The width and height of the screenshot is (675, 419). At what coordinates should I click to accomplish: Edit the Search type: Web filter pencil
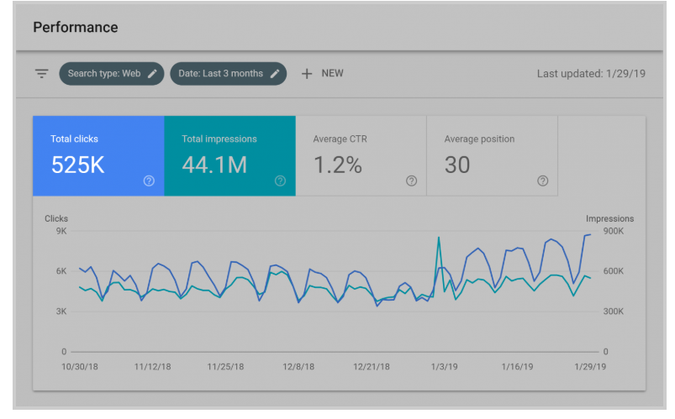point(152,74)
